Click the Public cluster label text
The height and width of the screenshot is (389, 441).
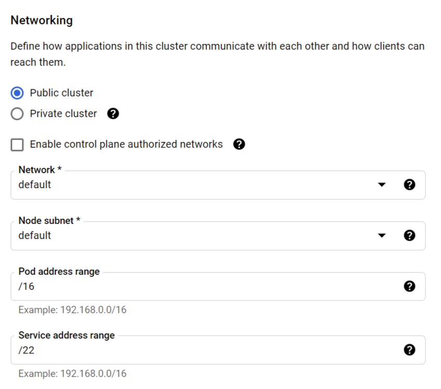61,93
